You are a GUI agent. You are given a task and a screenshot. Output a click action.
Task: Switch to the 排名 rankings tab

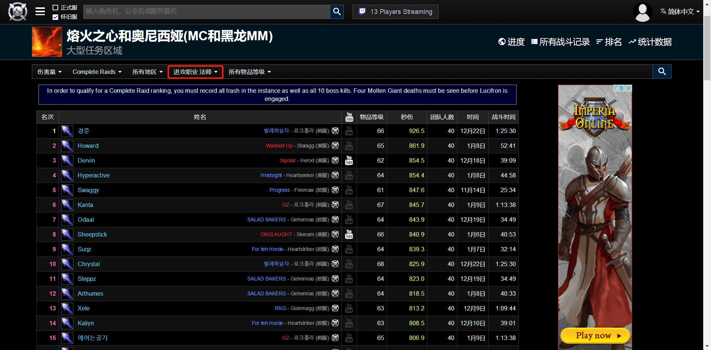coord(609,42)
